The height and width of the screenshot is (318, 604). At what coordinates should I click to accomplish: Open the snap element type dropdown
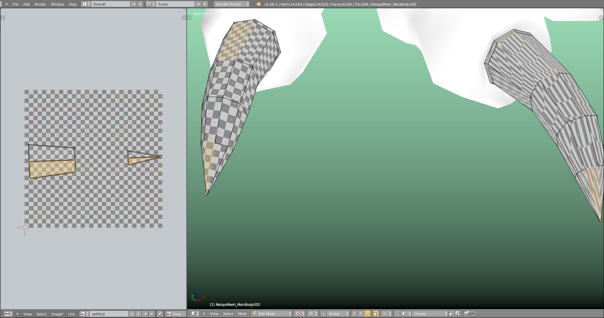406,313
